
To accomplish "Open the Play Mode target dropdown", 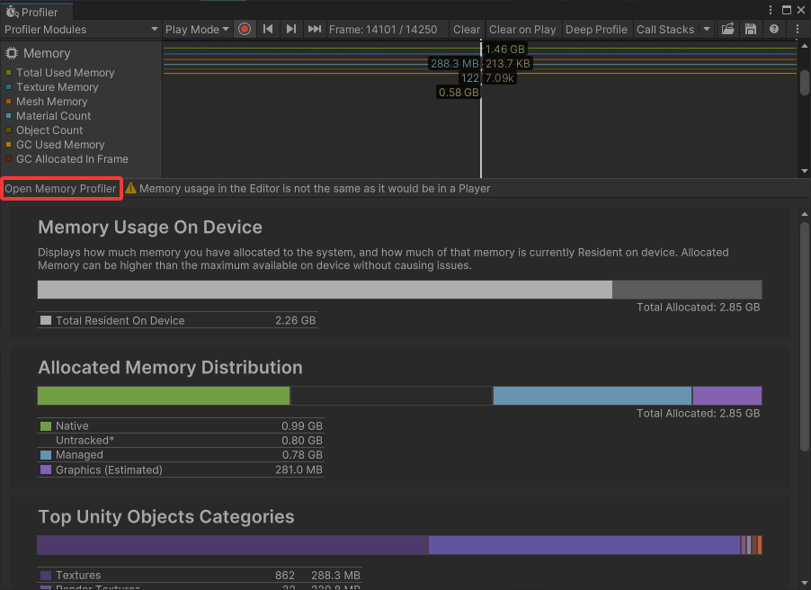I will (197, 29).
